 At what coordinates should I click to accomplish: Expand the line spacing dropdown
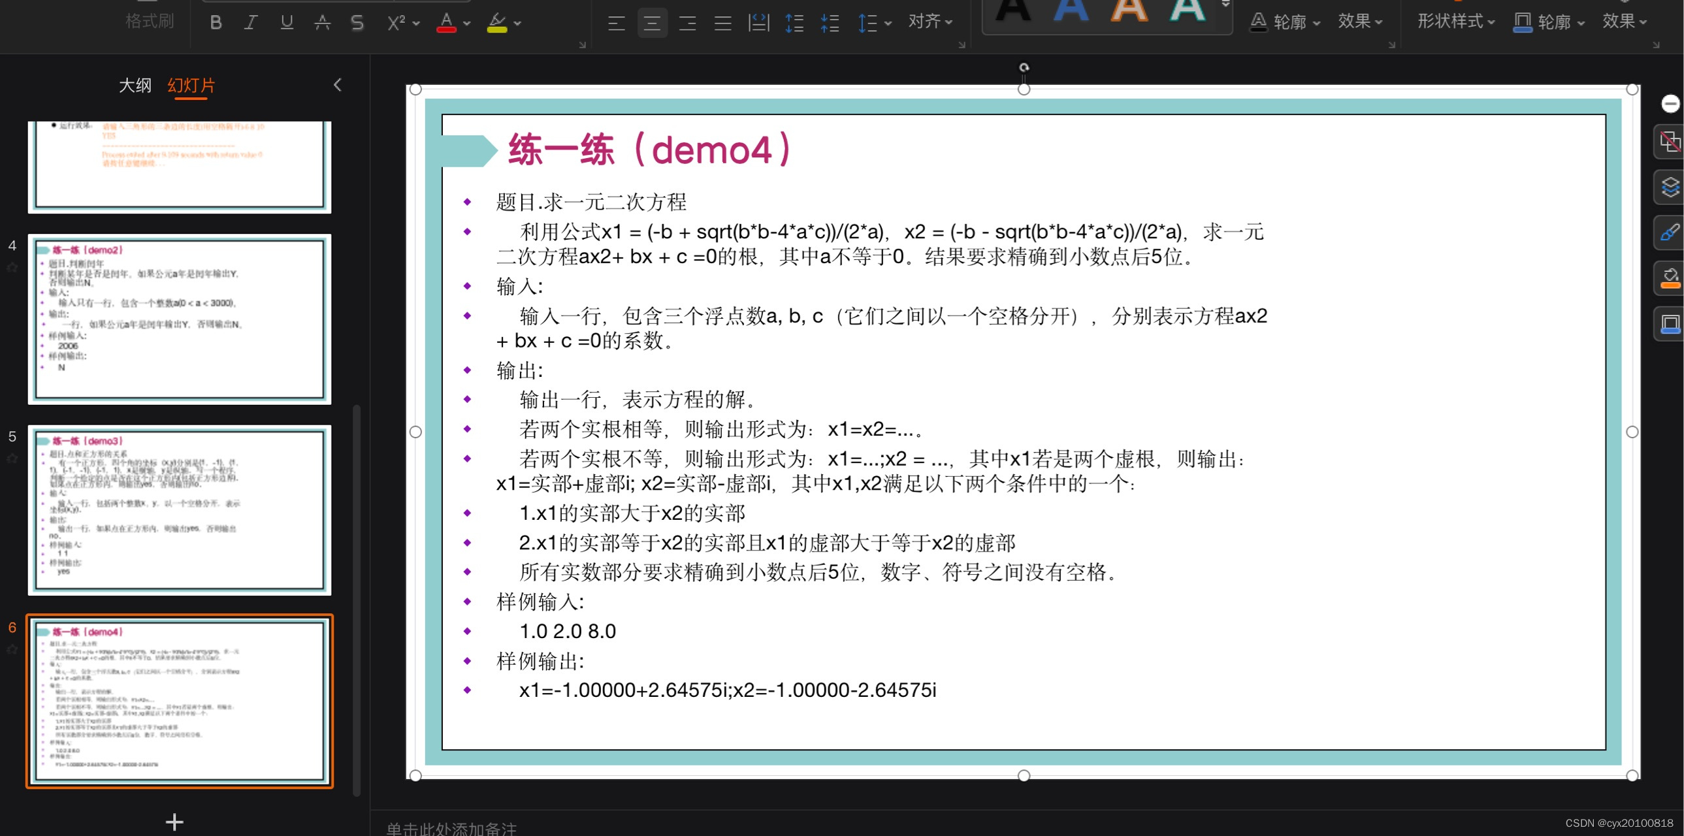[888, 24]
